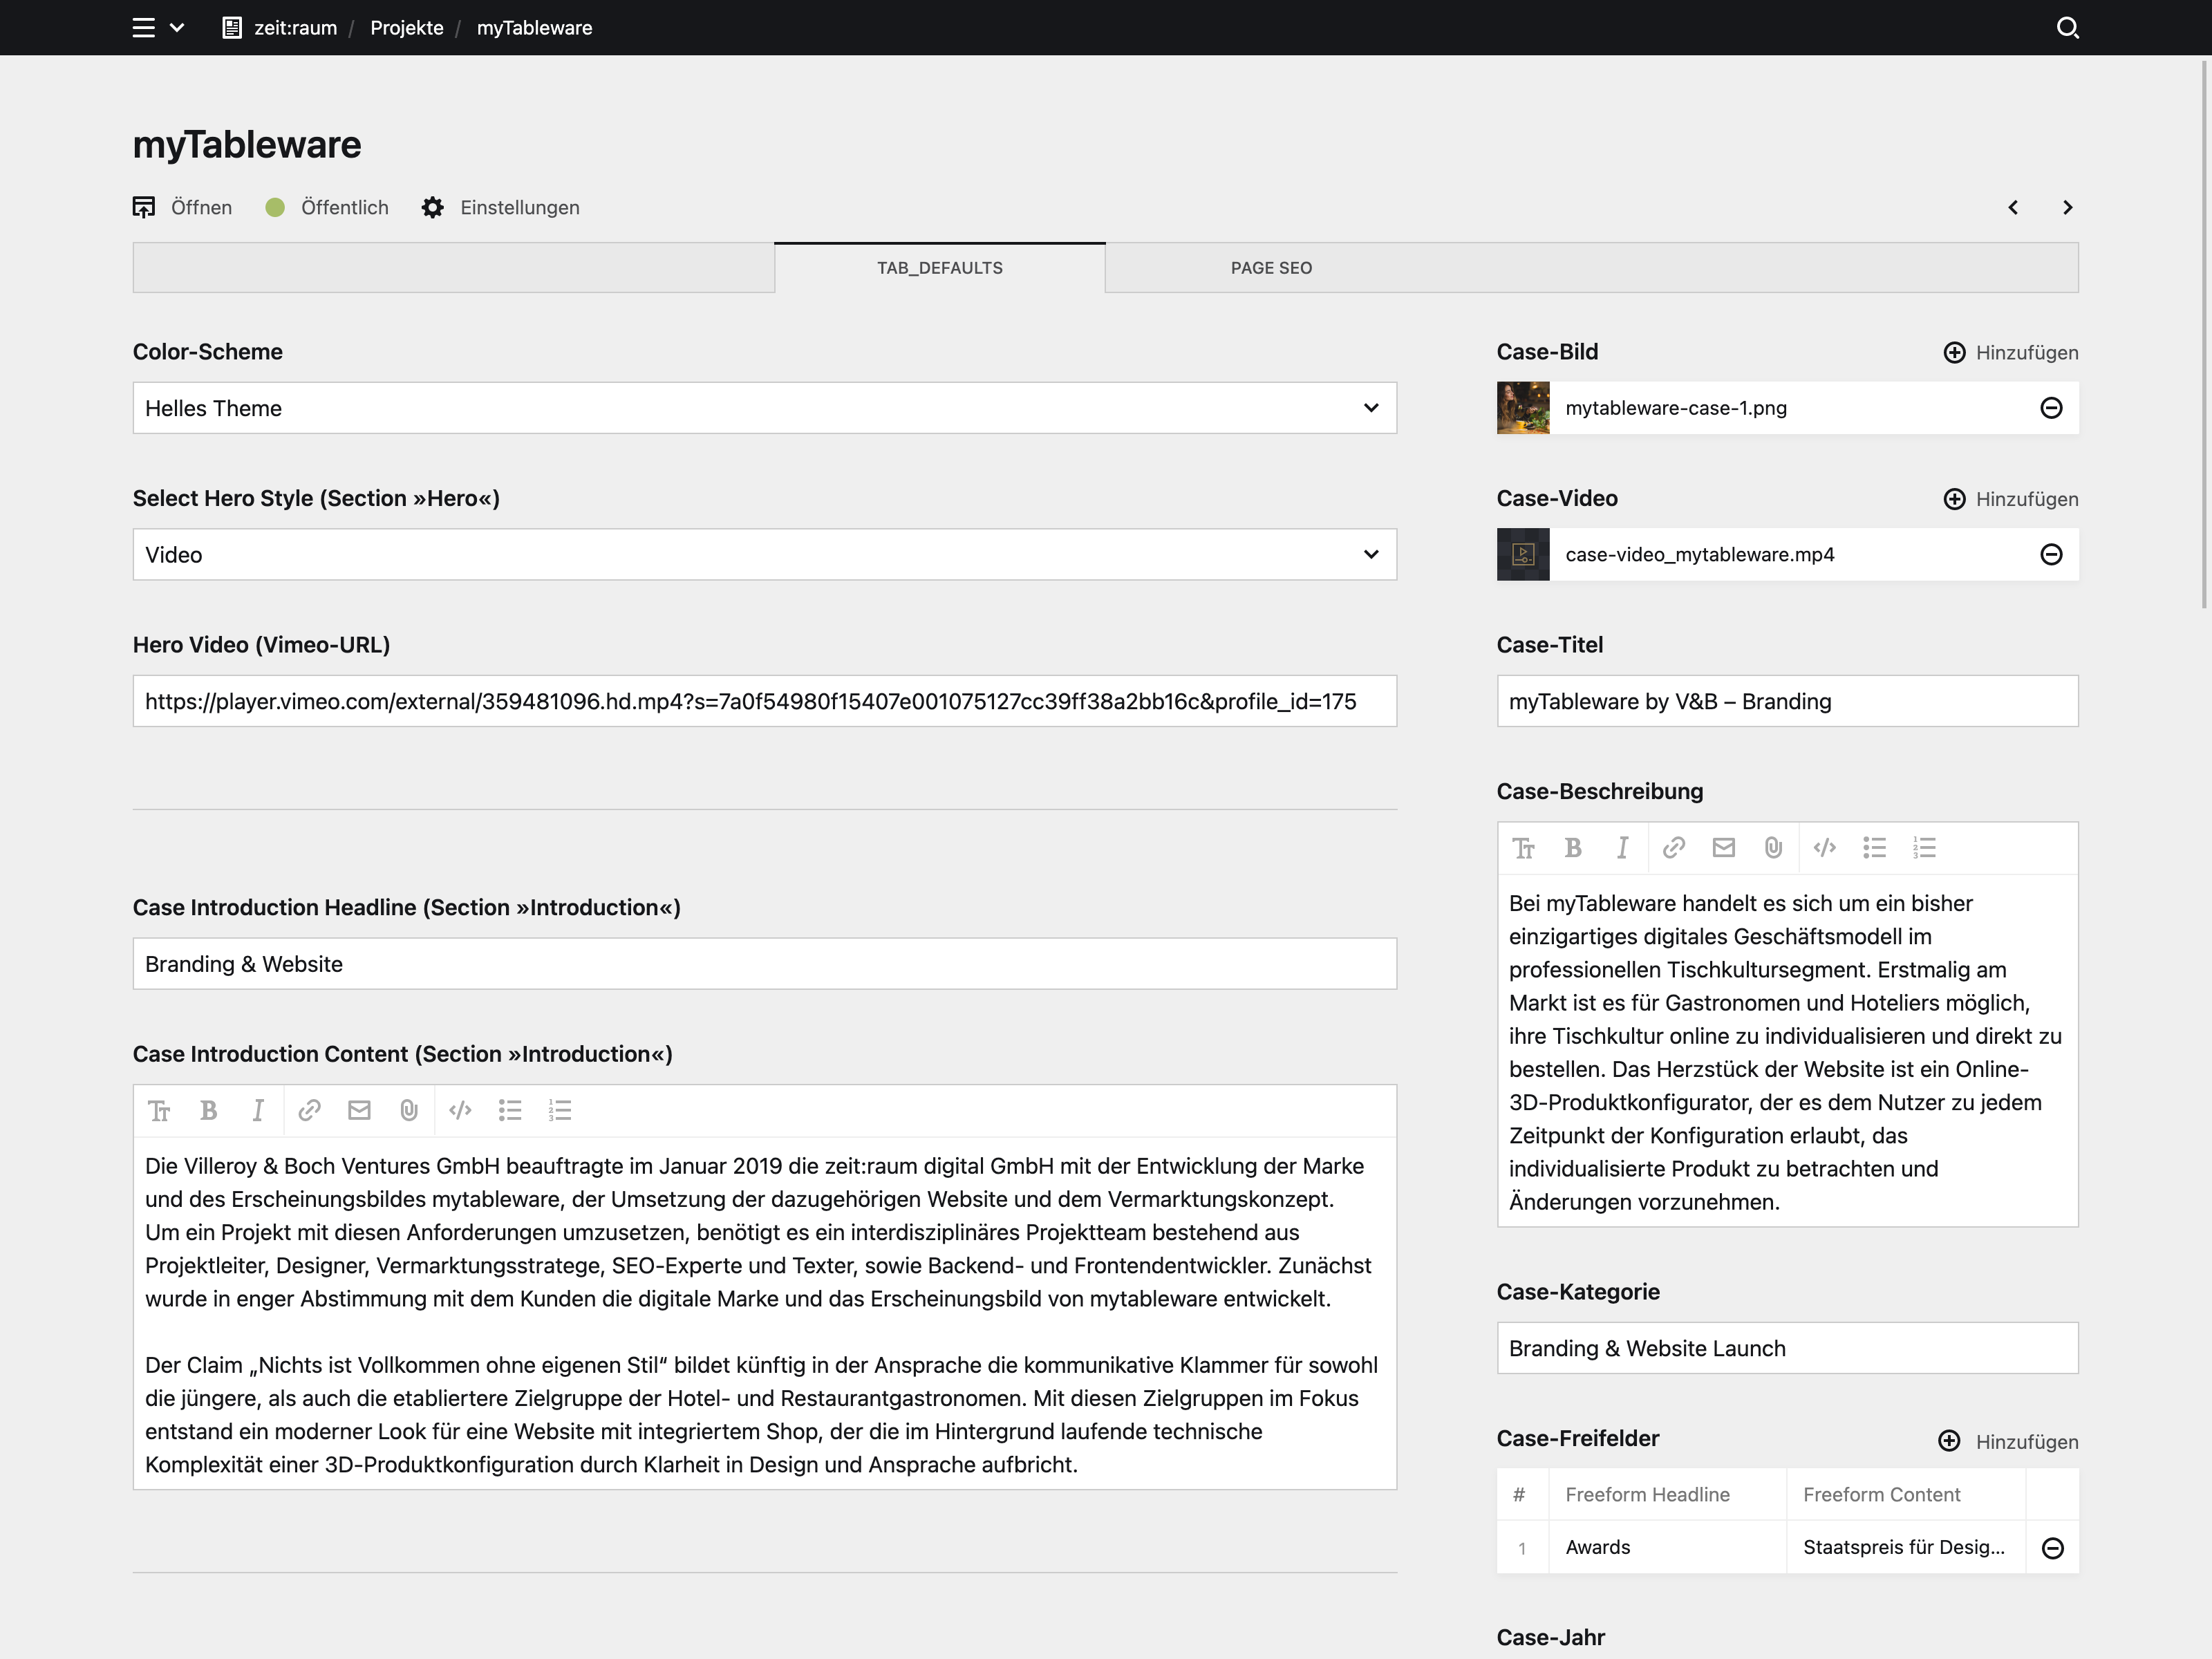
Task: Remove case-video_mytableware.mp4 from Case-Video
Action: (x=2051, y=554)
